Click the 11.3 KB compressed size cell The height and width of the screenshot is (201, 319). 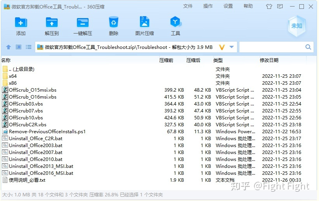click(x=203, y=132)
